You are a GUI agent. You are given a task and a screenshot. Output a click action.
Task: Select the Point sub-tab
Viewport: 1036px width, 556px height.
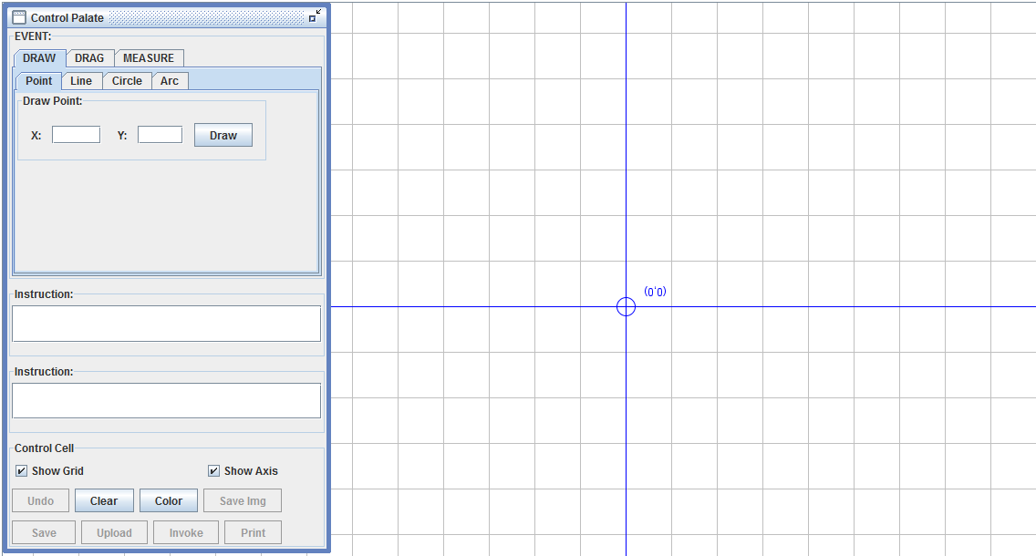[38, 81]
